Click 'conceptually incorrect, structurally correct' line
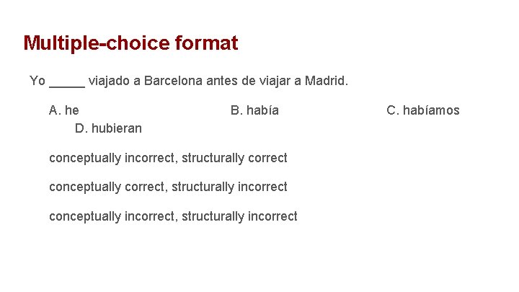519x292 pixels. click(x=168, y=158)
